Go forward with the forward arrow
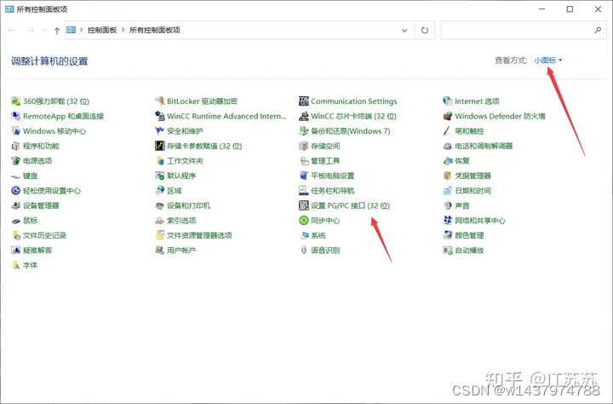613x404 pixels. (31, 30)
